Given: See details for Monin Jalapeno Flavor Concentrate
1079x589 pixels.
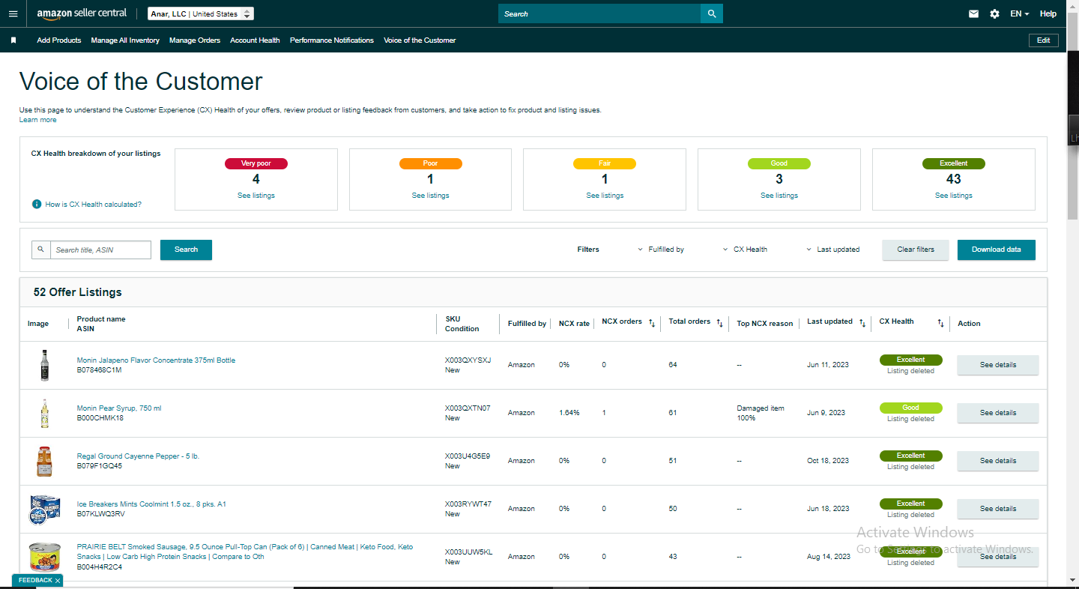Looking at the screenshot, I should [x=998, y=365].
